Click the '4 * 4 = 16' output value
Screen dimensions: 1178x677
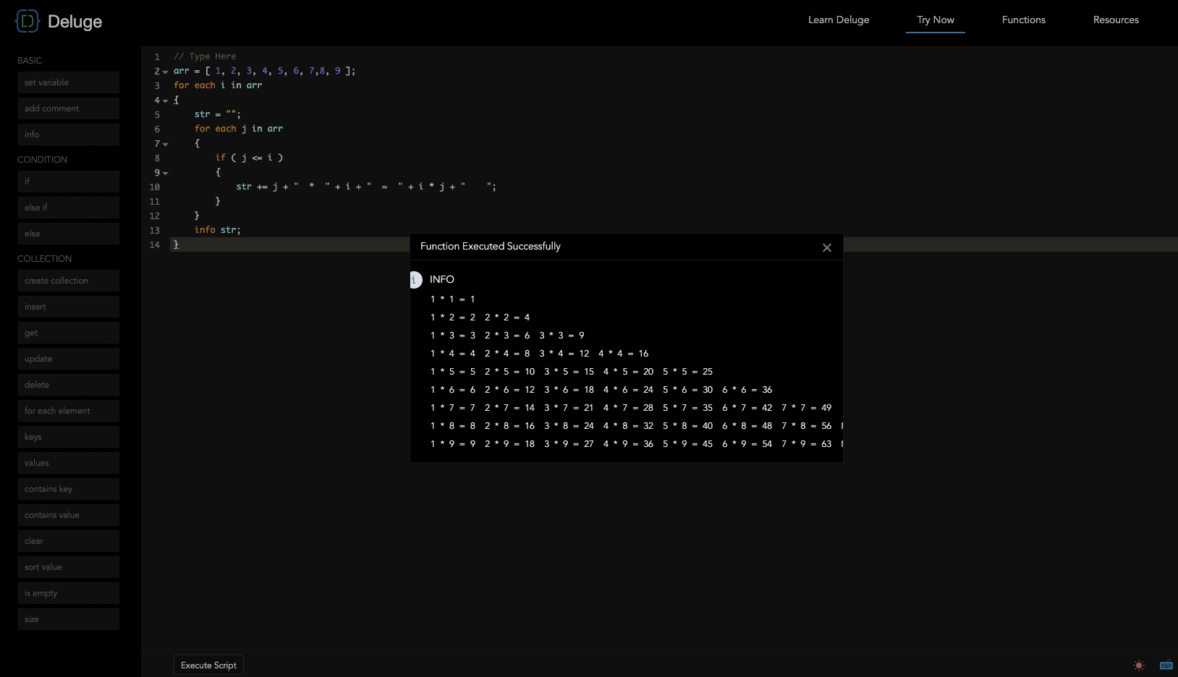(624, 354)
